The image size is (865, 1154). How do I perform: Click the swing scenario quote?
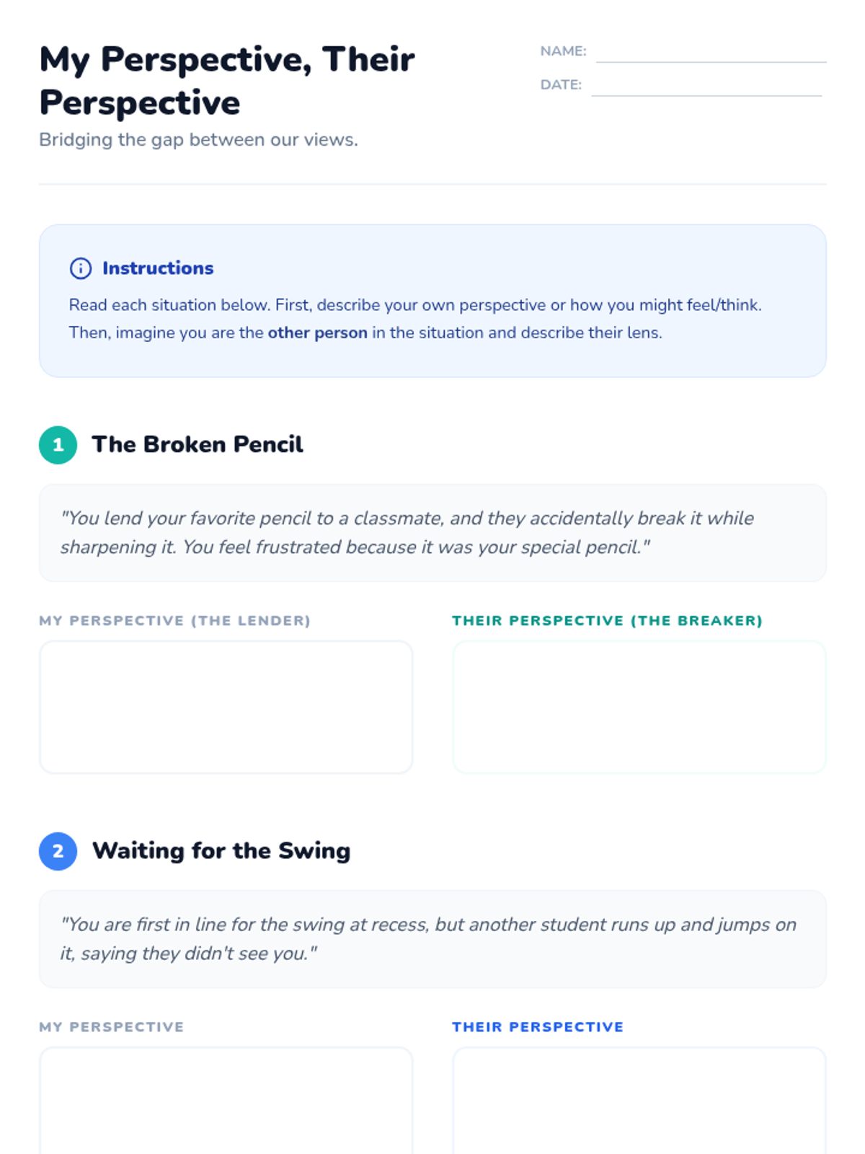[428, 938]
